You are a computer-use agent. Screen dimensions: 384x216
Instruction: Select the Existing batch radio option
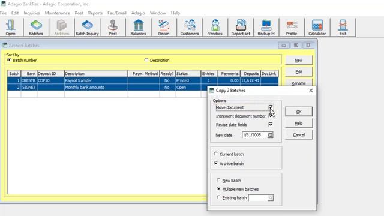(218, 197)
